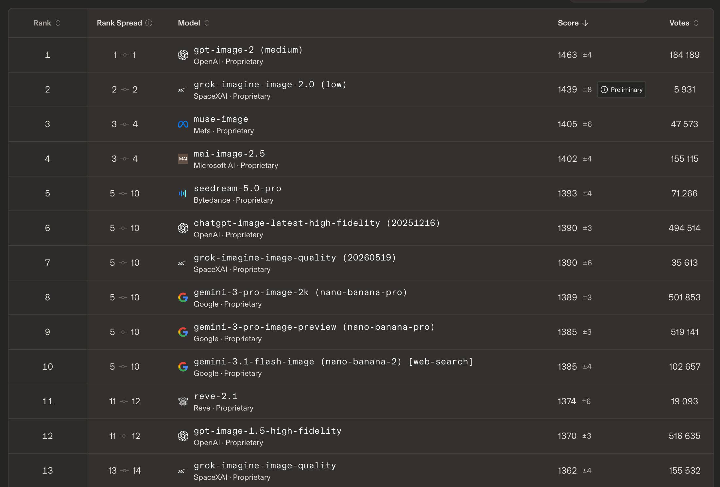
Task: Open reve-2.1 model name
Action: 215,396
